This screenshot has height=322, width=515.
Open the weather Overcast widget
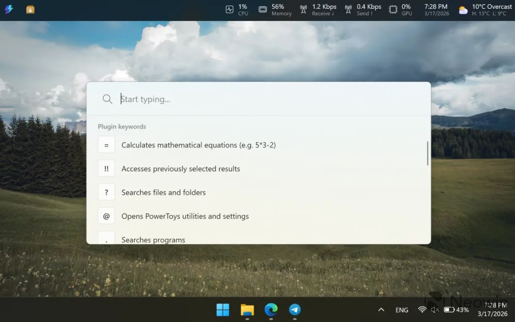point(485,10)
